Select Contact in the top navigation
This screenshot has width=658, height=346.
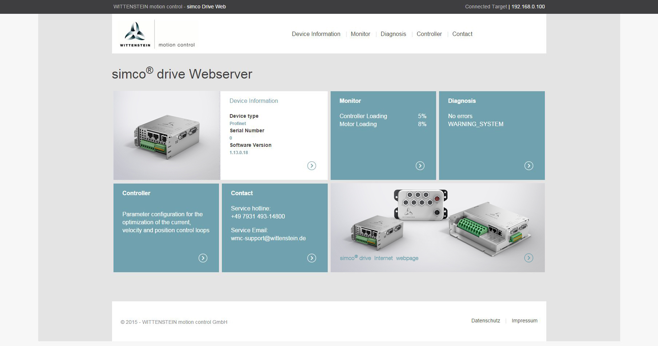coord(462,34)
